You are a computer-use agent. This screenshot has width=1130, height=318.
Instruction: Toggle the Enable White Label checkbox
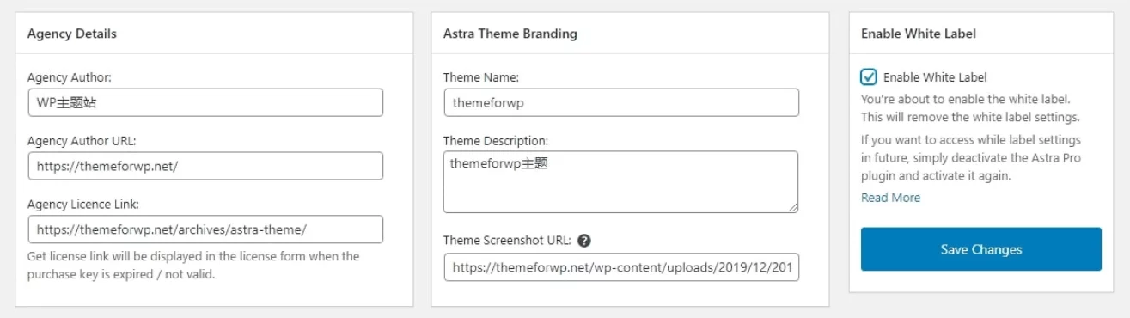tap(869, 77)
